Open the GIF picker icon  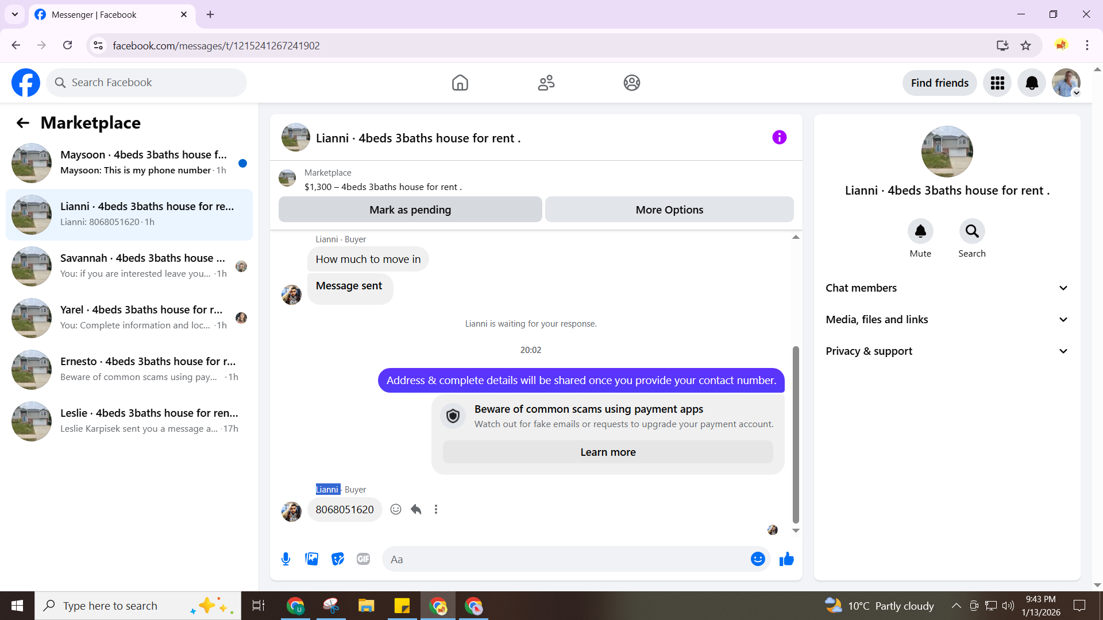363,559
